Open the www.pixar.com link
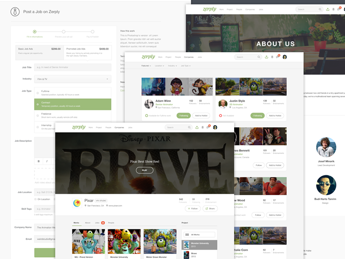345x259 pixels. [x=115, y=206]
